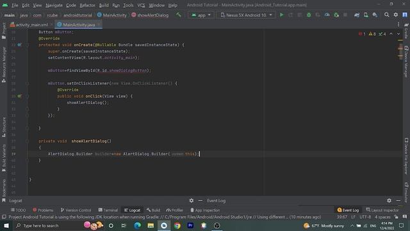Click Attach Debugger to Android Process icon
This screenshot has width=410, height=231.
pyautogui.click(x=336, y=15)
